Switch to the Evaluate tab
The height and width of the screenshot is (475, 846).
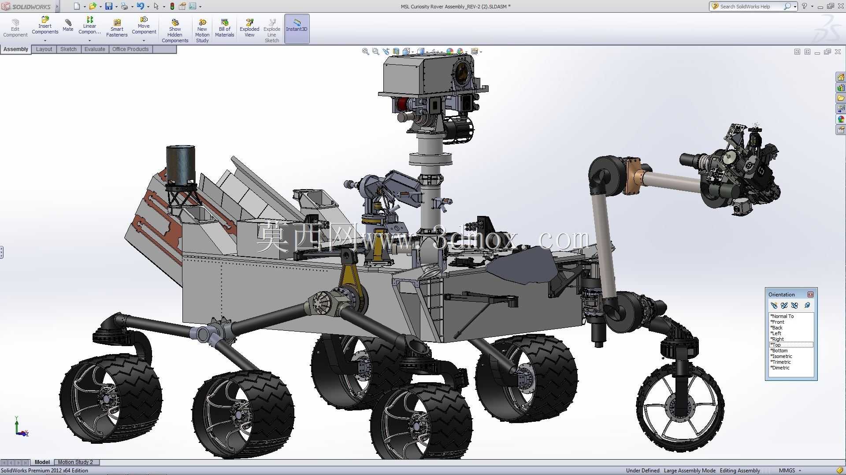95,49
